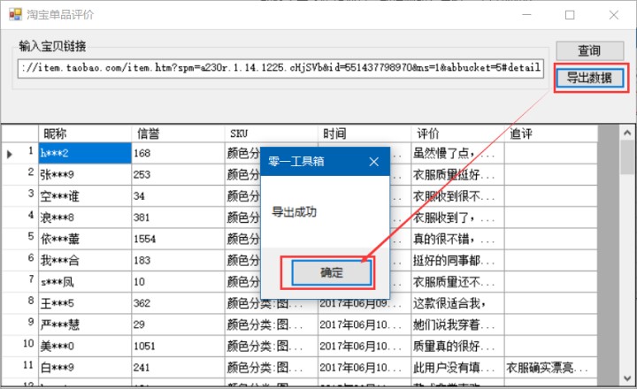Screen dimensions: 637x389
Task: Close the 零一工具箱 dialog
Action: tap(373, 162)
